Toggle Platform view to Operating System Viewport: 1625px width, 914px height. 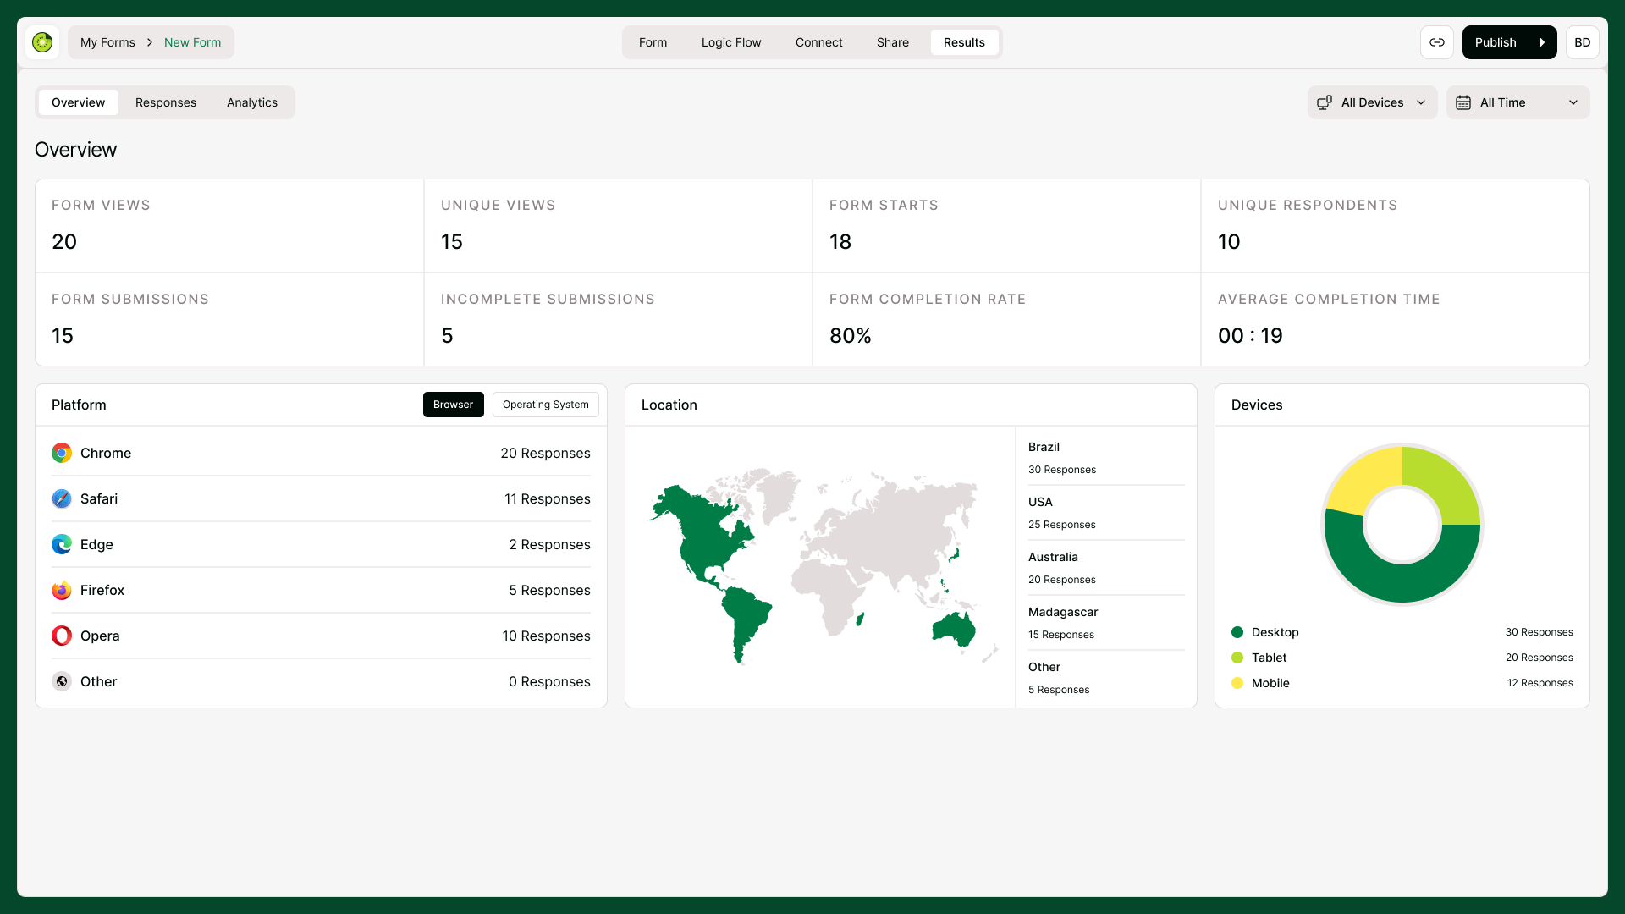click(545, 405)
